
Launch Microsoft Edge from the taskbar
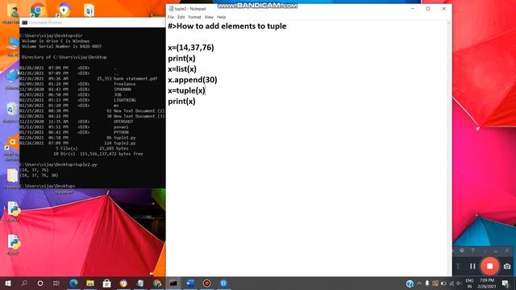point(73,283)
